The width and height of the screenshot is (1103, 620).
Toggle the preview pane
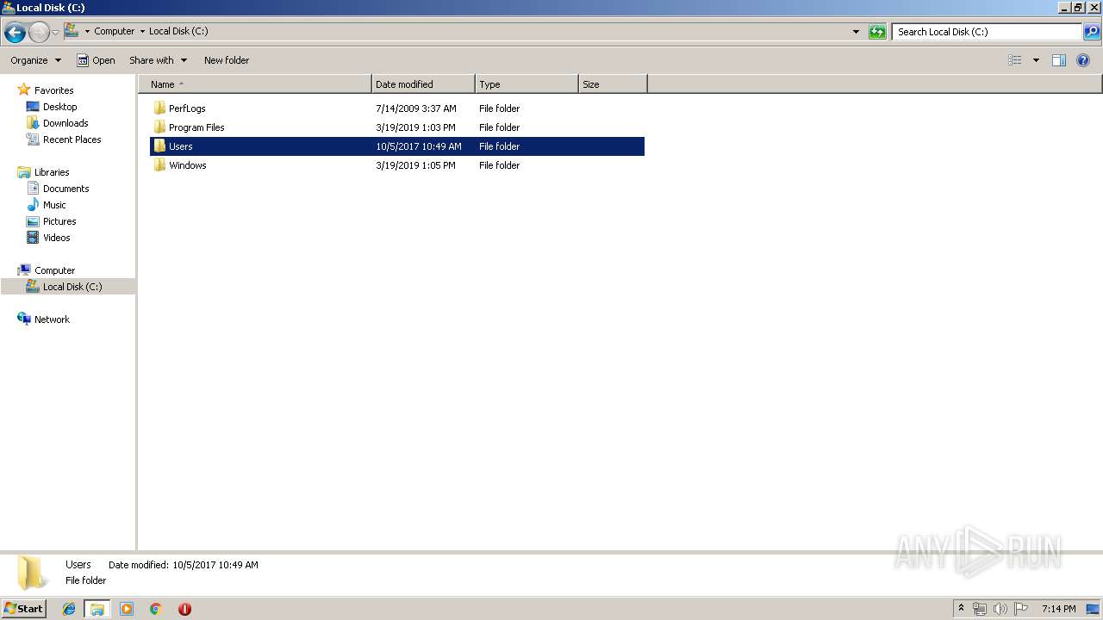point(1059,60)
